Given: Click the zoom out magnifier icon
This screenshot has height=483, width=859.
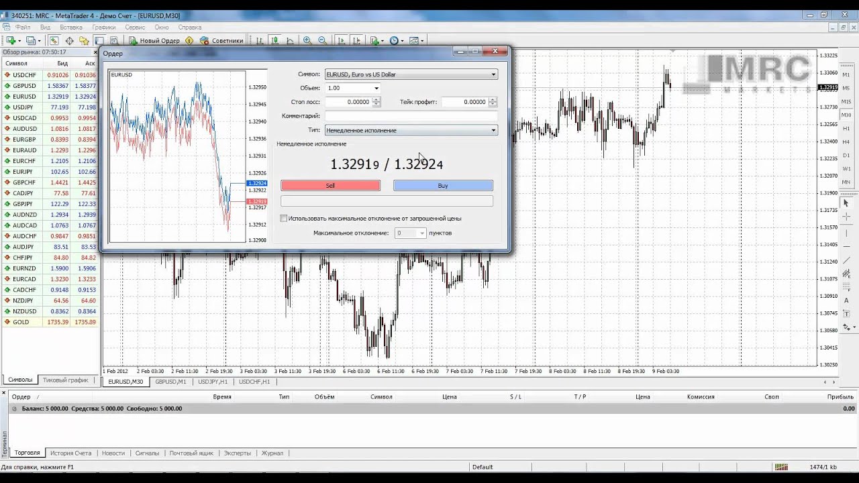Looking at the screenshot, I should (323, 40).
